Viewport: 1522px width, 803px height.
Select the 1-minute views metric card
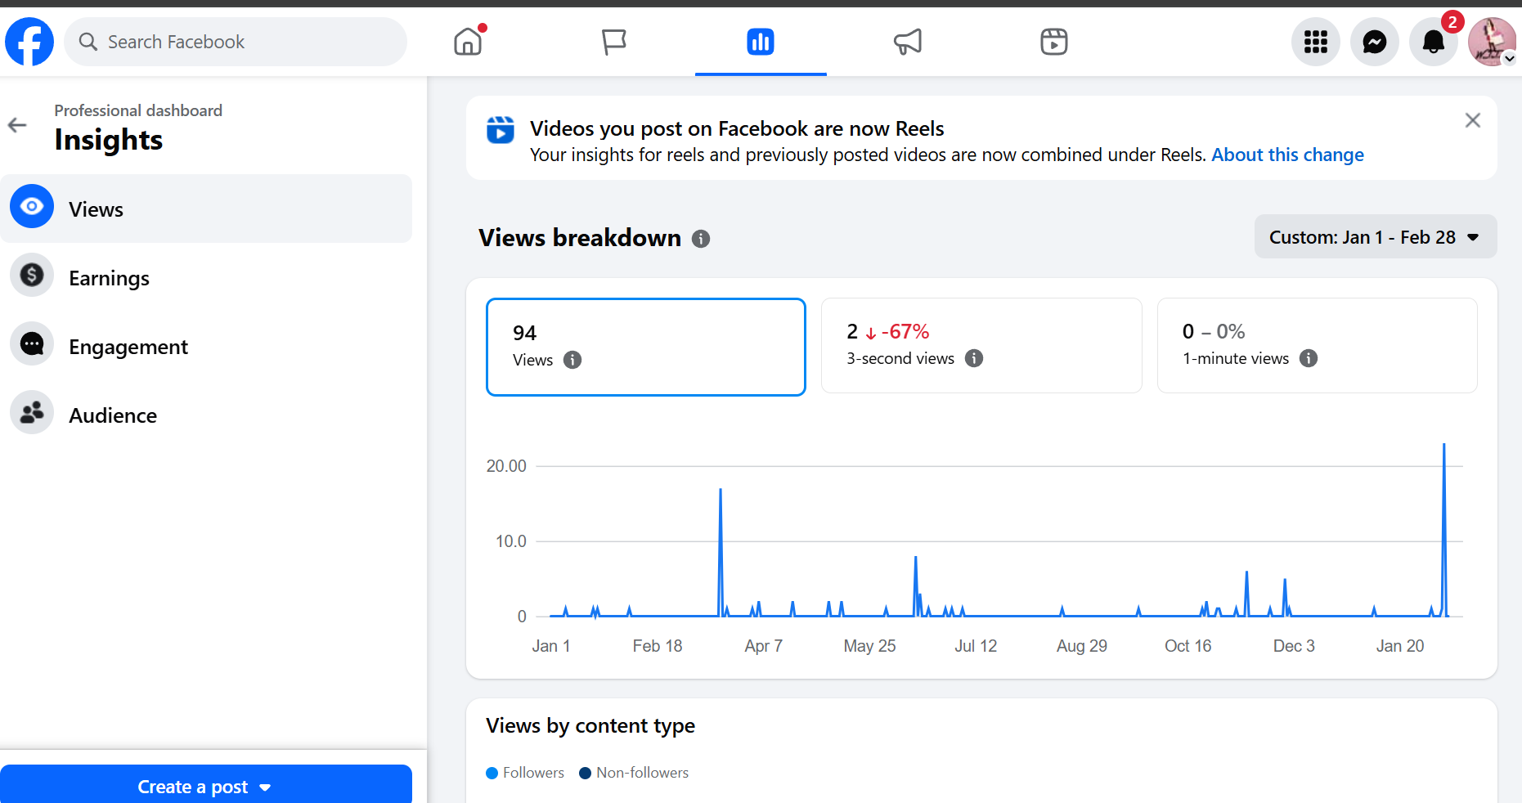(x=1317, y=345)
